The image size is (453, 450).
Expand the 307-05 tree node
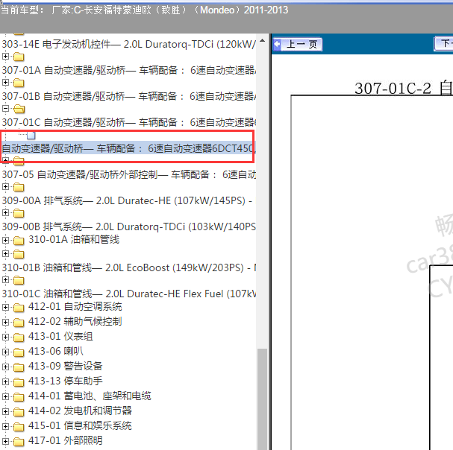5,159
